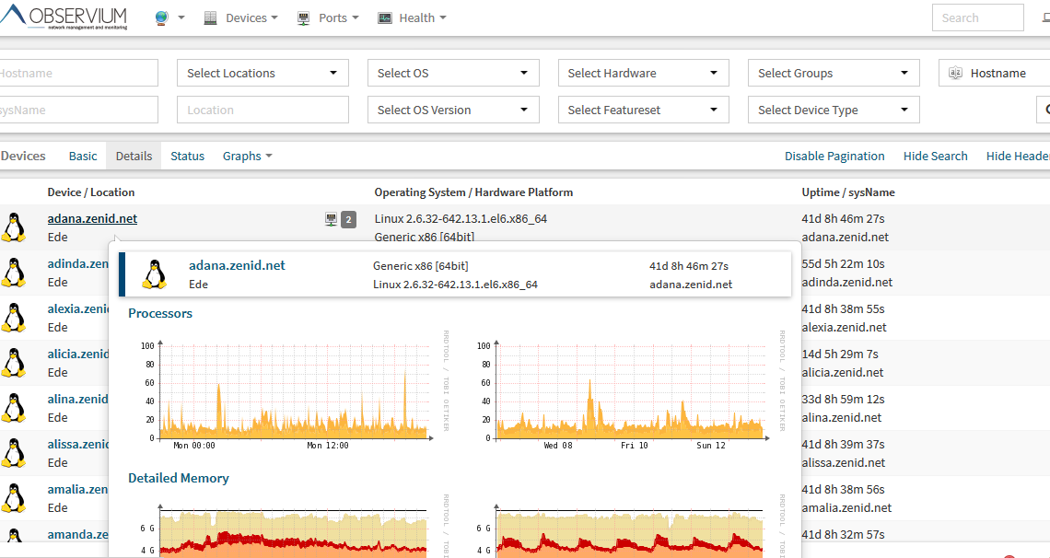Click the ports icon in adana row

click(x=331, y=219)
